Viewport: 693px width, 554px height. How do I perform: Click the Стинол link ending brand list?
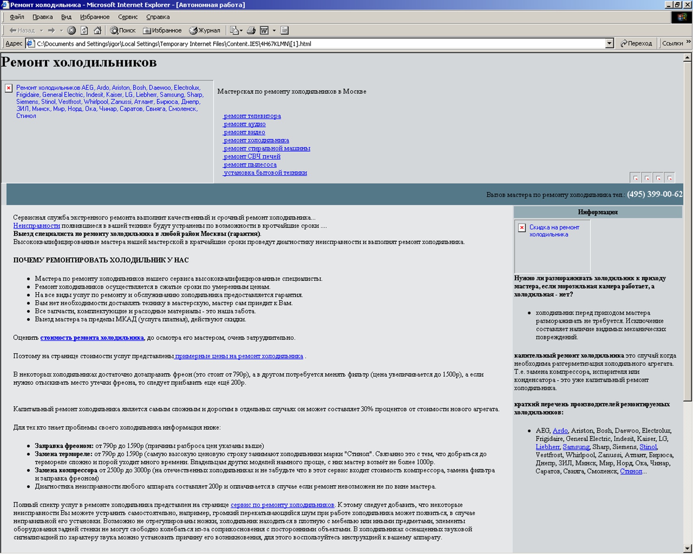(x=631, y=471)
